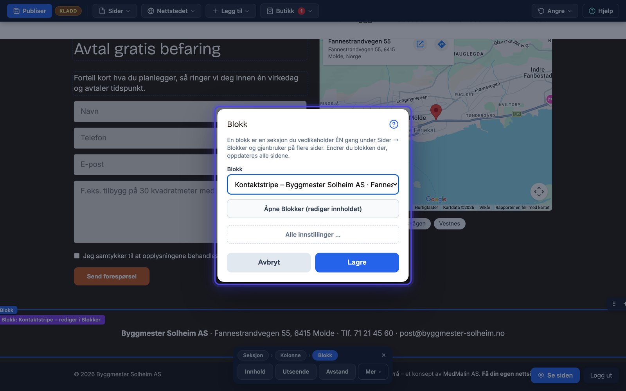This screenshot has height=391, width=626.
Task: Click the Se siden button
Action: (x=555, y=375)
